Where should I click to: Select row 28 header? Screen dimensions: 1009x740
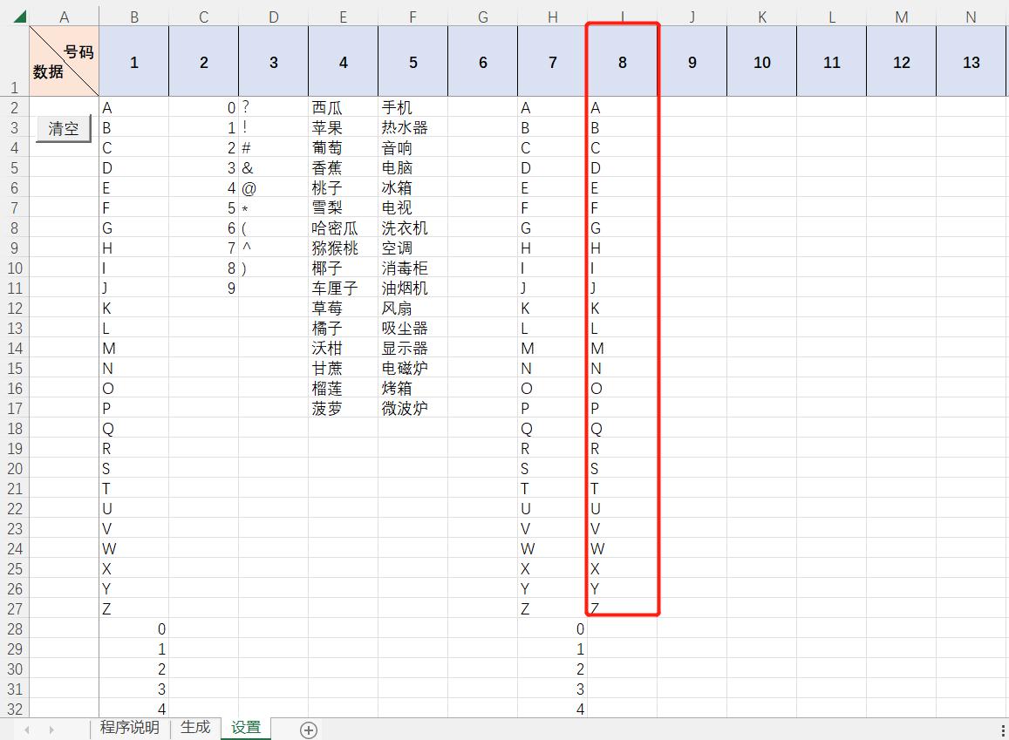(x=14, y=628)
